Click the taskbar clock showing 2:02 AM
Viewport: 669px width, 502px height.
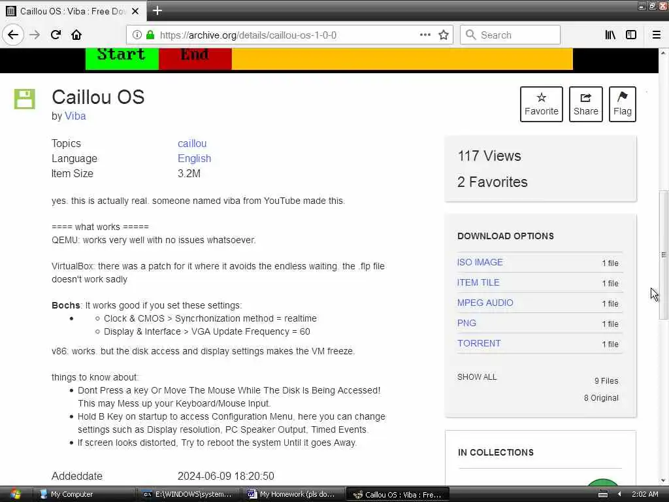[x=645, y=494]
